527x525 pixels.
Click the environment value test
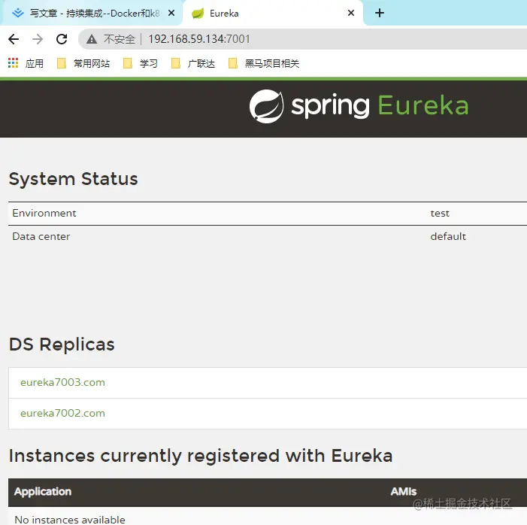point(440,213)
